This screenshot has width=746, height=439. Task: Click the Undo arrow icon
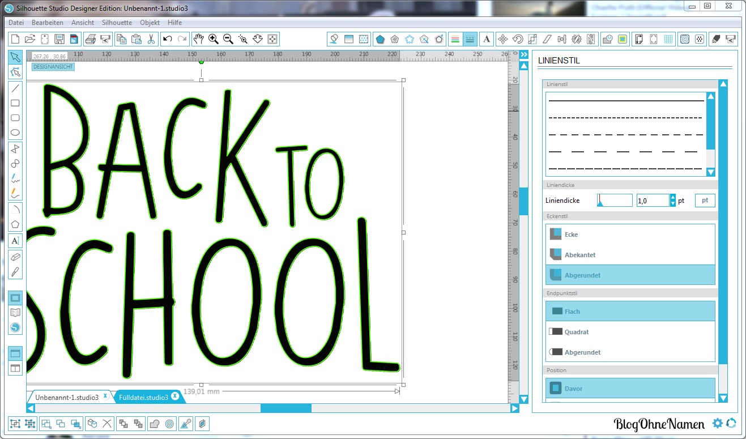coord(167,39)
